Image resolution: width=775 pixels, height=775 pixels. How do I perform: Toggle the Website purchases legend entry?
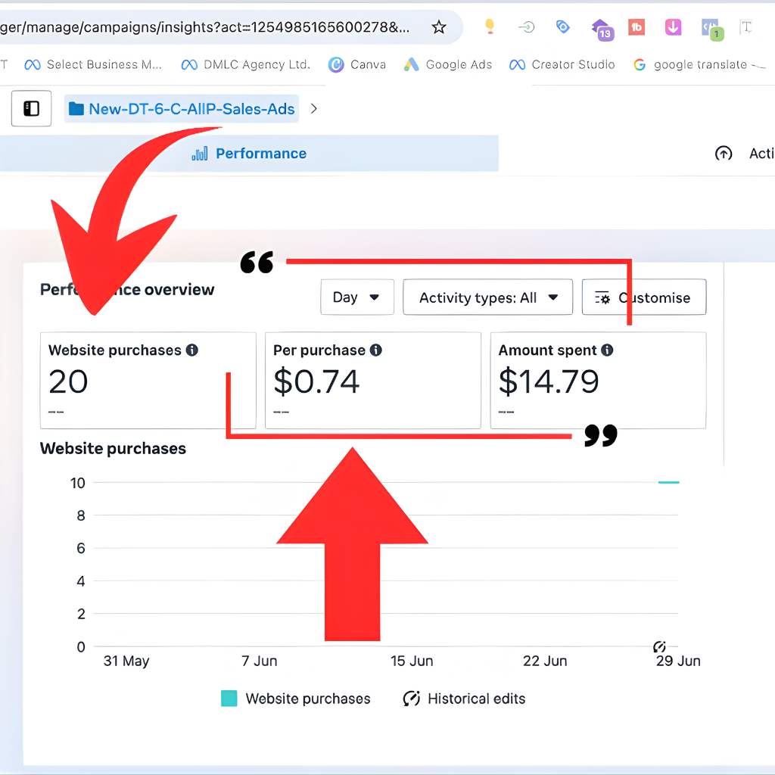click(x=307, y=699)
